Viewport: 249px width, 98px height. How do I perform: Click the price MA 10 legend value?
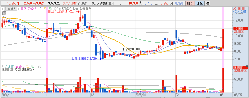pos(40,9)
